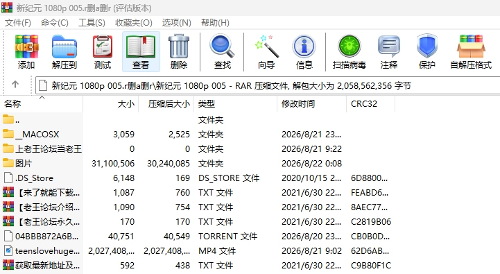500x274 pixels.
Task: Click date 2026/8/22 0:08
Action: tap(311, 163)
